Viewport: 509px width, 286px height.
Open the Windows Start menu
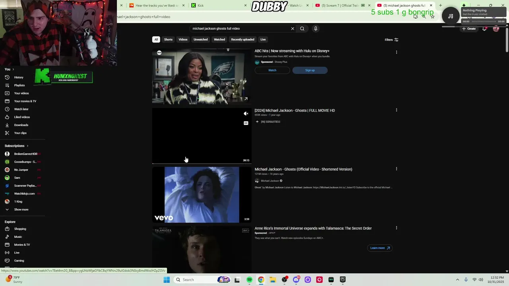tap(167, 280)
